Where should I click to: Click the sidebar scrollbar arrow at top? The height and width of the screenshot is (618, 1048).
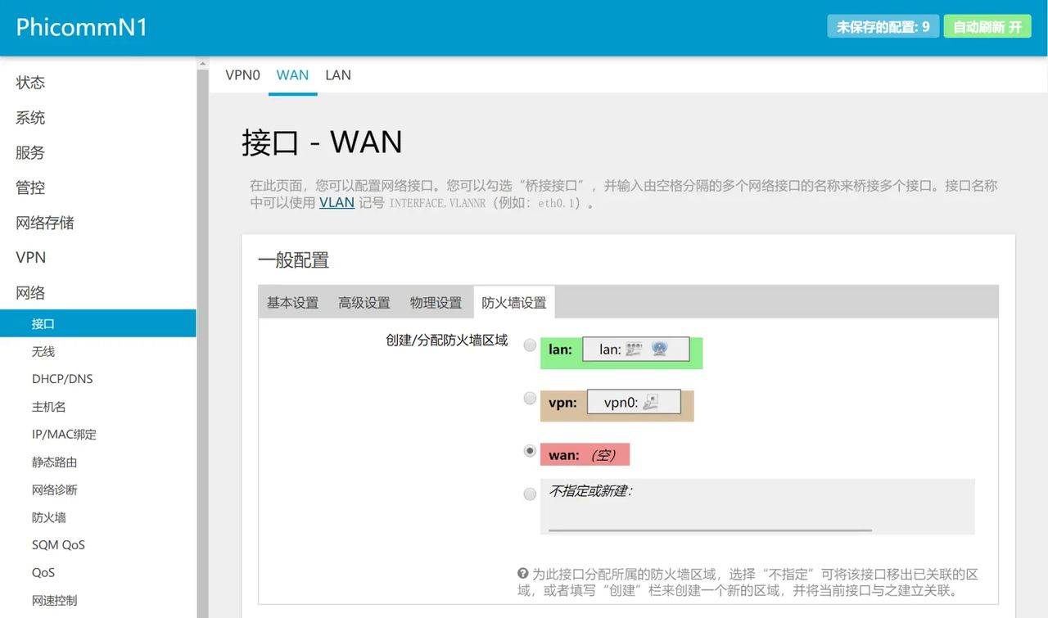pyautogui.click(x=202, y=62)
